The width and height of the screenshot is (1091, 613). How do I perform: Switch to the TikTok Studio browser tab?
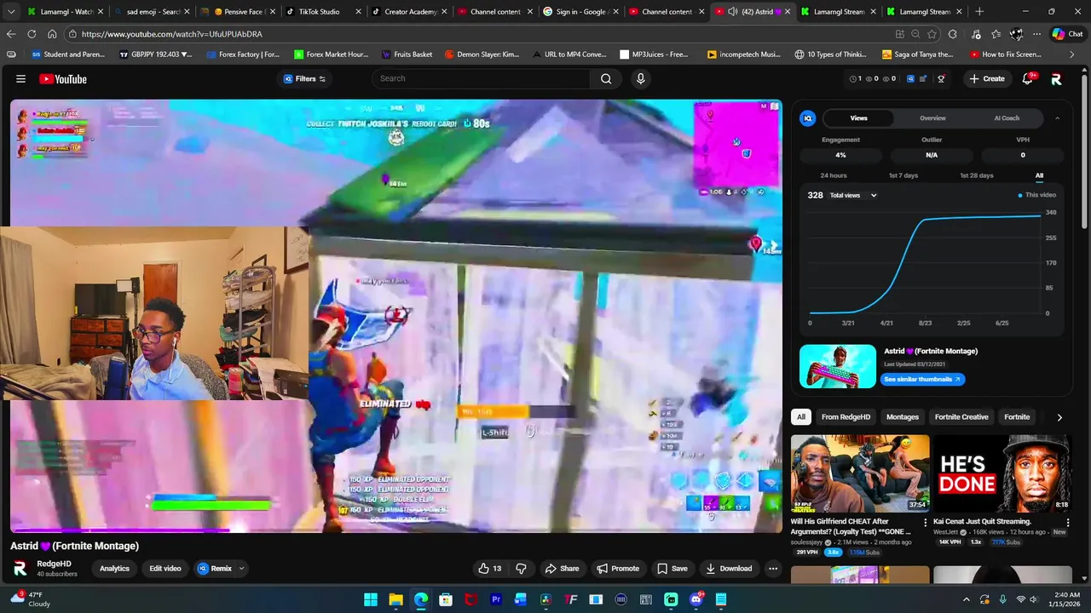point(320,11)
